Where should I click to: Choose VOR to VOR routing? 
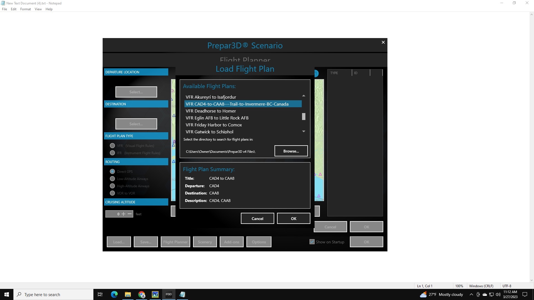click(112, 193)
